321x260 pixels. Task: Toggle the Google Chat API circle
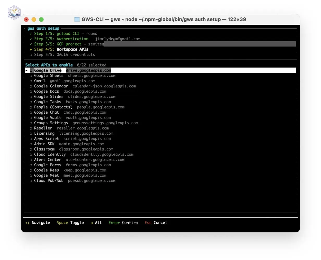click(x=31, y=112)
